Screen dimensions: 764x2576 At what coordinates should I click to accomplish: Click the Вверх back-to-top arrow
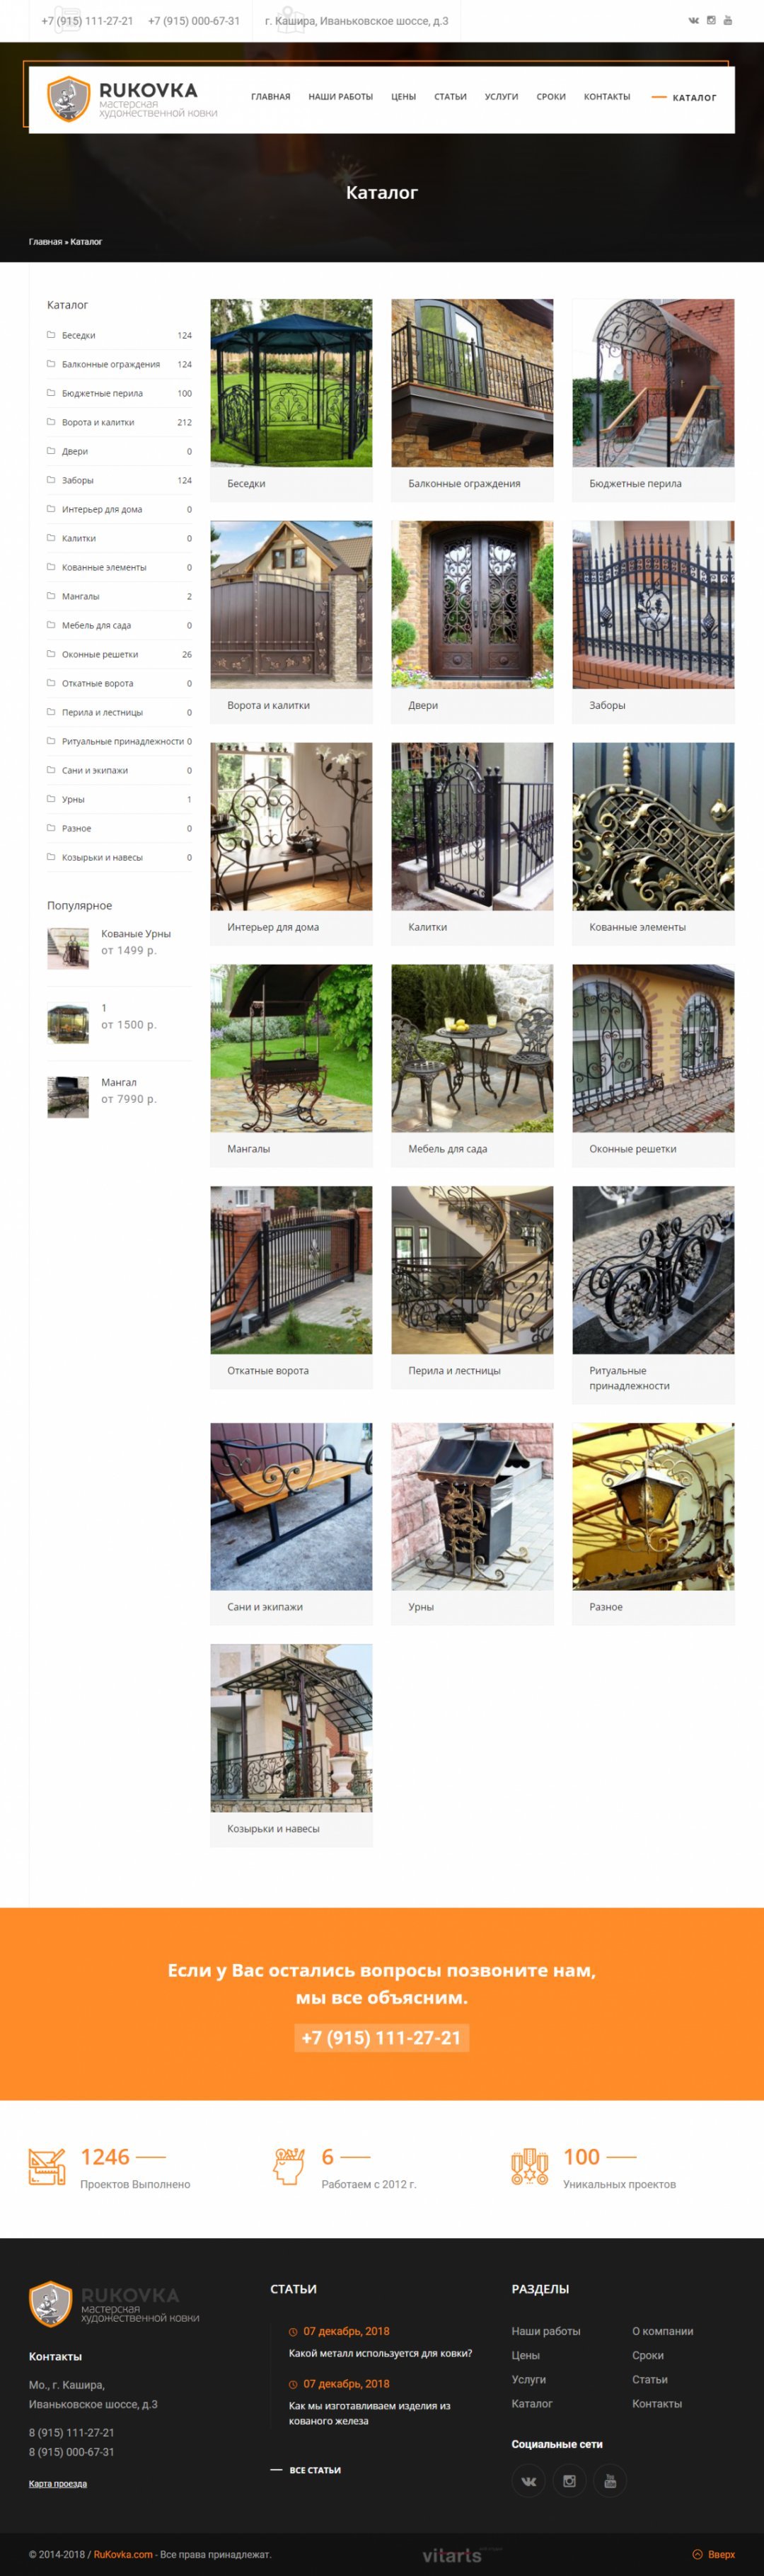[713, 2554]
